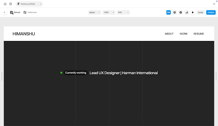Edit the width field showing 1390
Image resolution: width=218 pixels, height=126 pixels.
coord(109,12)
